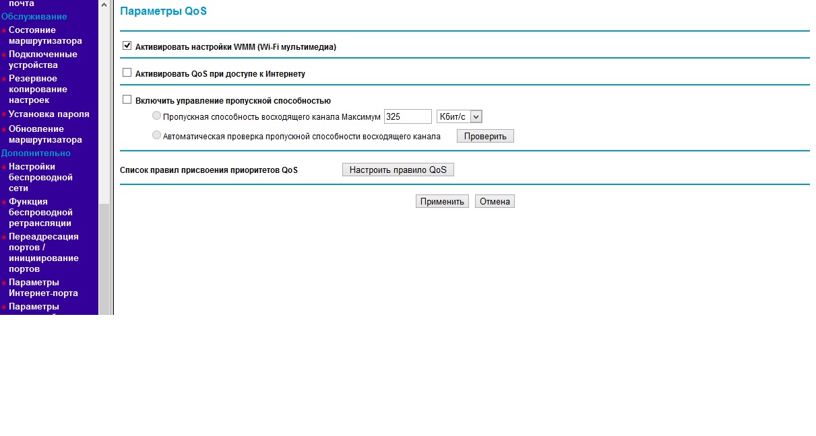Open Параметры Интернет-порта
Screen dimensions: 816x436
tap(43, 287)
